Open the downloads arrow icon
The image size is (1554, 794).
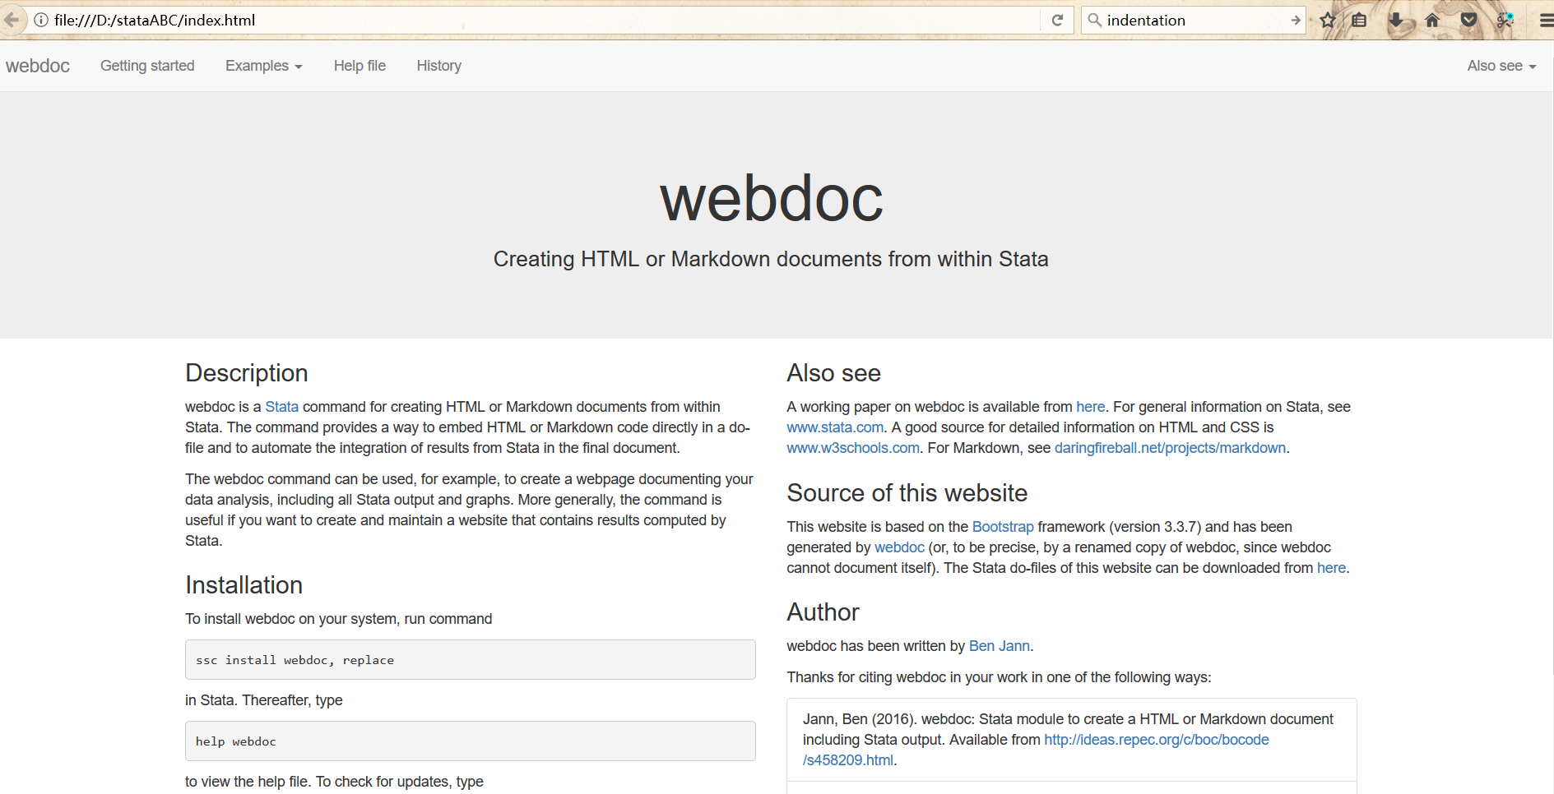coord(1396,20)
